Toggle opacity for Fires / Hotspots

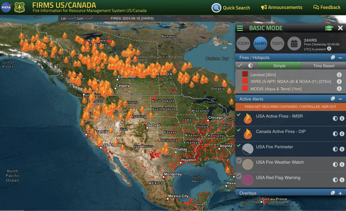[x=250, y=66]
